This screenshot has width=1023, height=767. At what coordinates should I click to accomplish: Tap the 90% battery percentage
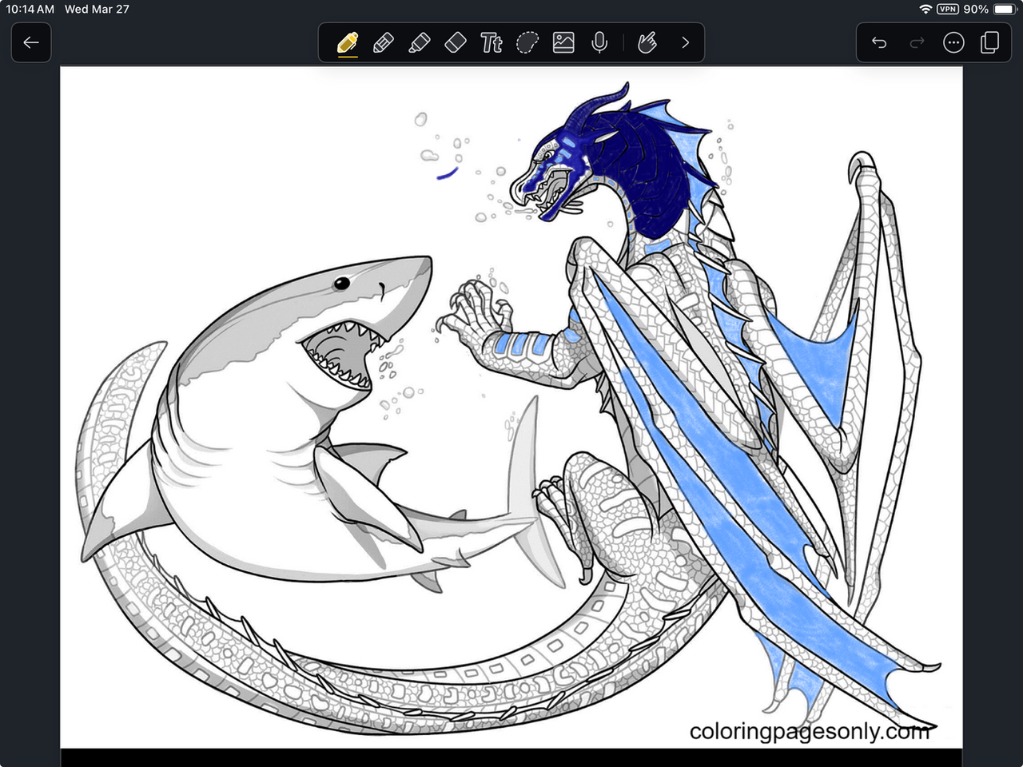click(976, 9)
